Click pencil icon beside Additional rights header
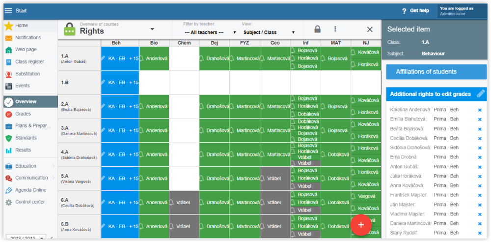The width and height of the screenshot is (491, 242). click(x=481, y=93)
